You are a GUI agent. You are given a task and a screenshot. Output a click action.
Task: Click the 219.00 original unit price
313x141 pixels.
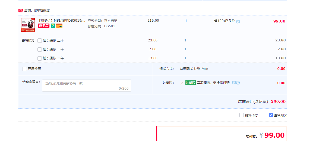click(153, 21)
